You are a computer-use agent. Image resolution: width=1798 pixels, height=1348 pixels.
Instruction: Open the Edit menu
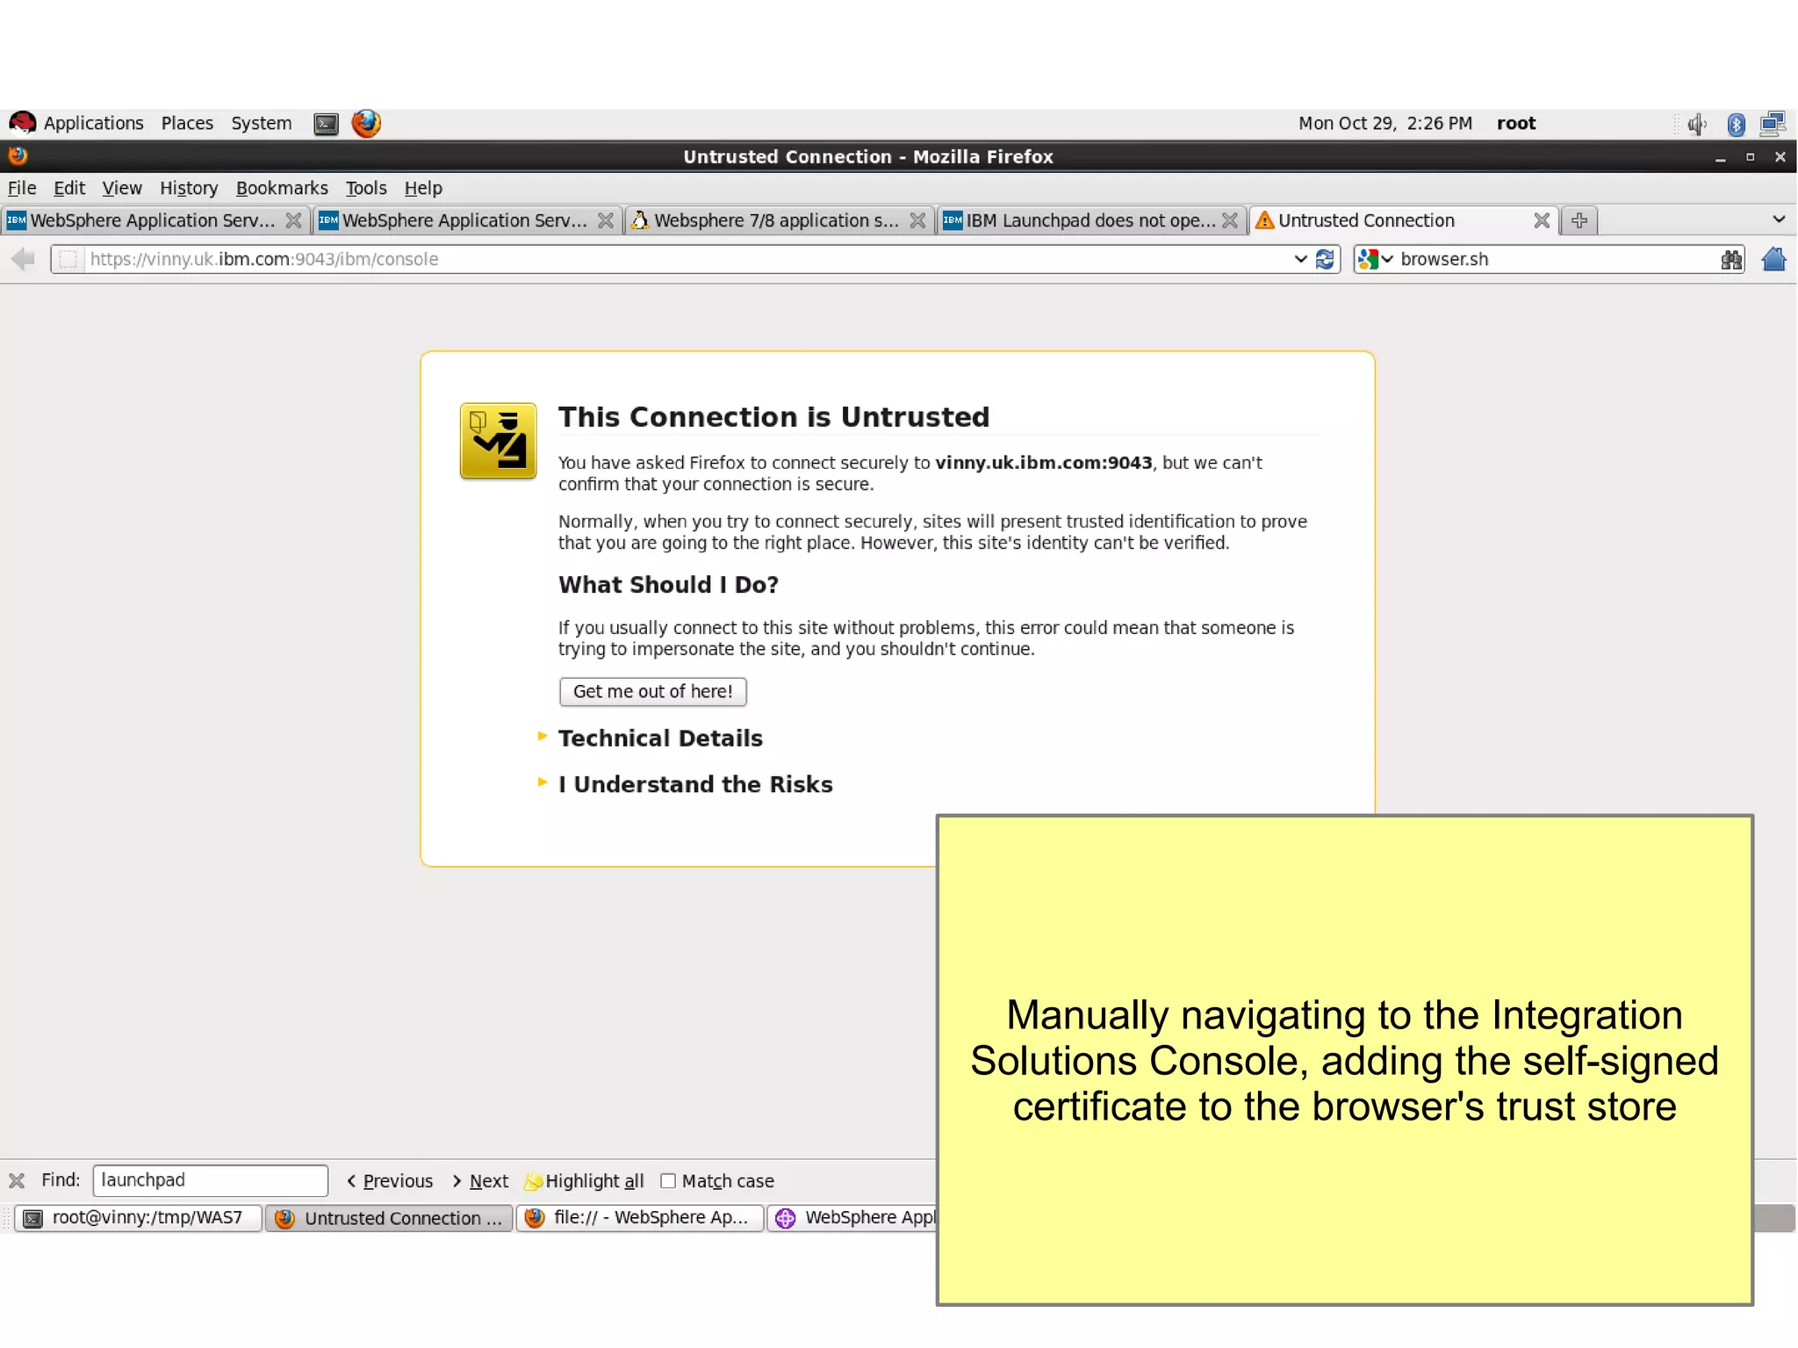pyautogui.click(x=69, y=188)
